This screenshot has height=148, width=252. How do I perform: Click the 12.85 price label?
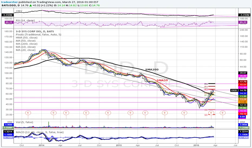(243, 102)
